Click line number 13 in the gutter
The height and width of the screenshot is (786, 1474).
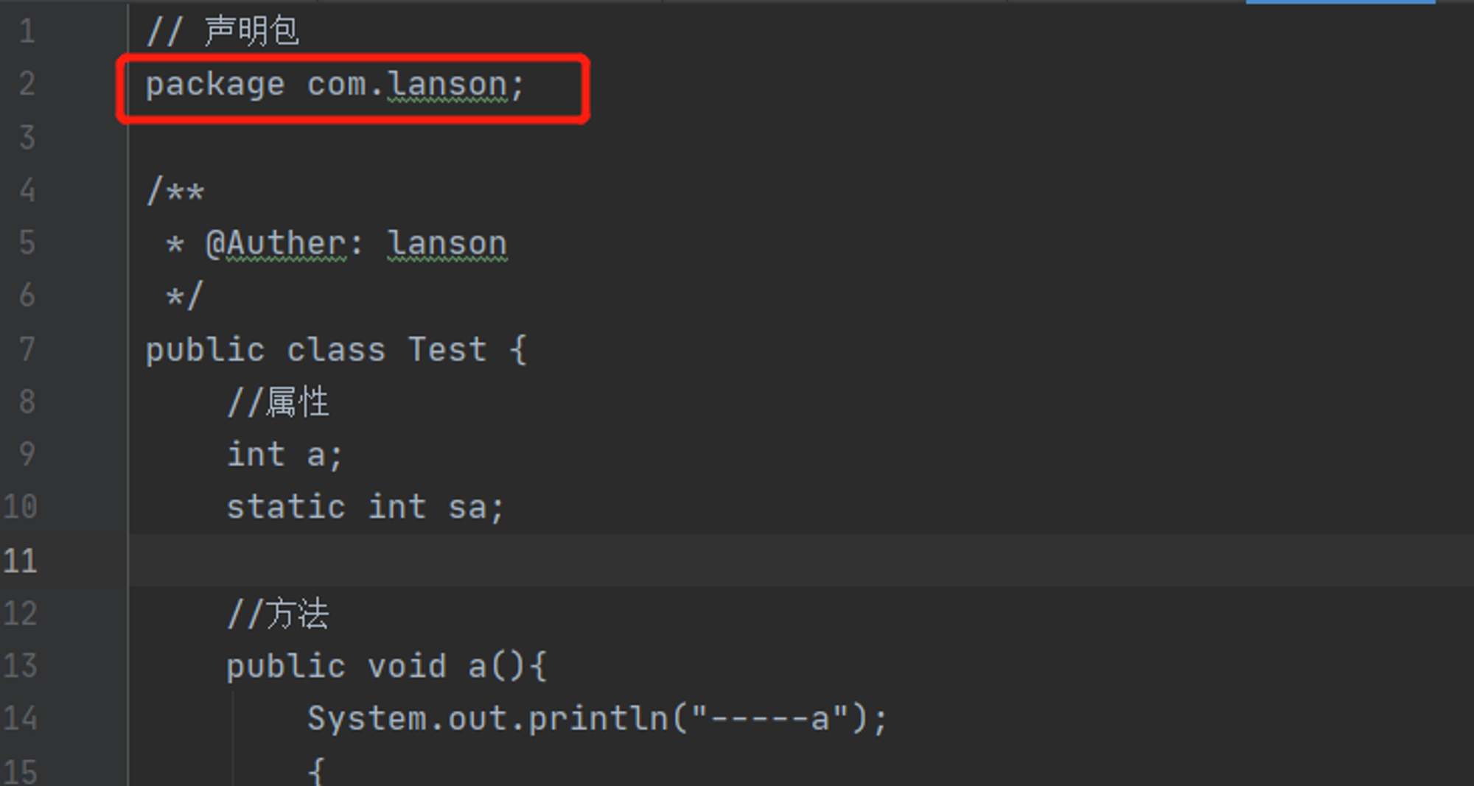[x=20, y=666]
